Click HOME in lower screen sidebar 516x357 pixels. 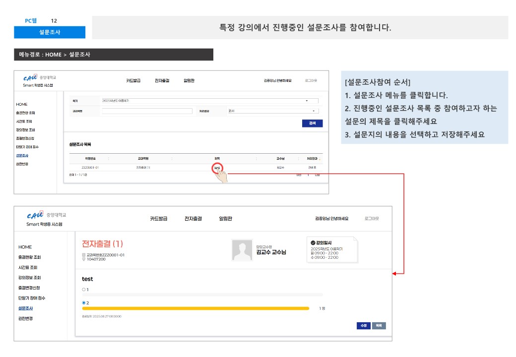pyautogui.click(x=25, y=247)
